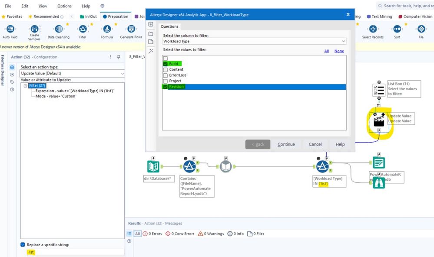
Task: Open the annotation tag icon in Action panel
Action: pos(12,82)
